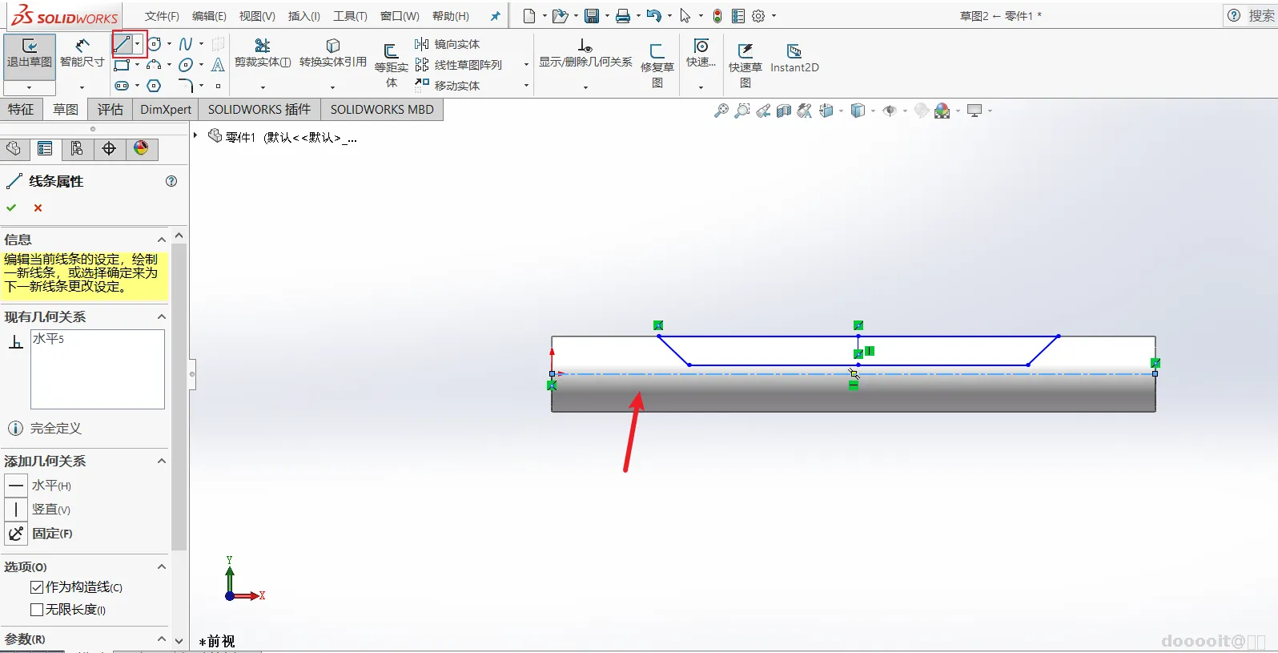Image resolution: width=1278 pixels, height=653 pixels.
Task: Click Mirror Entities (镜向实体) tool
Action: 448,44
